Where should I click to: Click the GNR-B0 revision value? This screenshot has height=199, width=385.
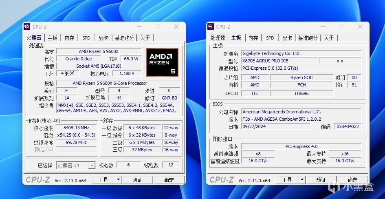click(169, 98)
